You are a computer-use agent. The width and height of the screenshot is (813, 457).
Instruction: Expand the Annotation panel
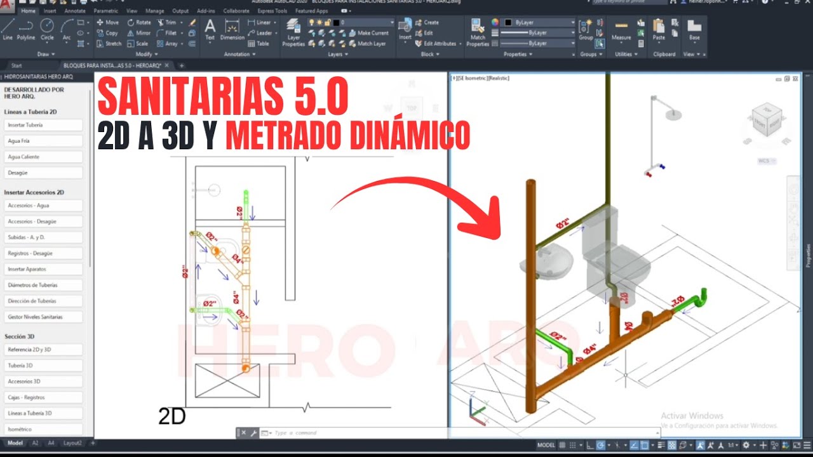pyautogui.click(x=239, y=54)
